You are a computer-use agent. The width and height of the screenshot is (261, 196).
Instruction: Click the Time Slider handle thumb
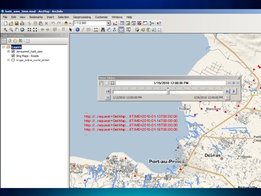pos(168,92)
